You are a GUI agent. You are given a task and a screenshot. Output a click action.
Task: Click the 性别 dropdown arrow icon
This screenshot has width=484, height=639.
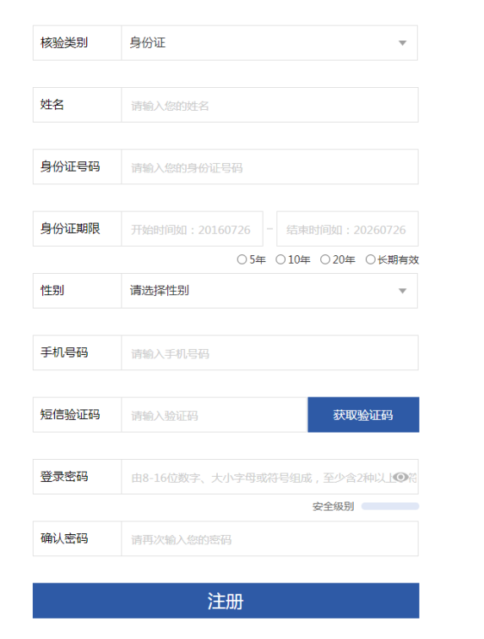pos(403,291)
